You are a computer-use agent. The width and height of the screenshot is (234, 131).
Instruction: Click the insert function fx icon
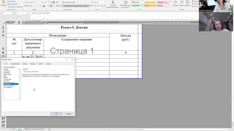coord(27,13)
